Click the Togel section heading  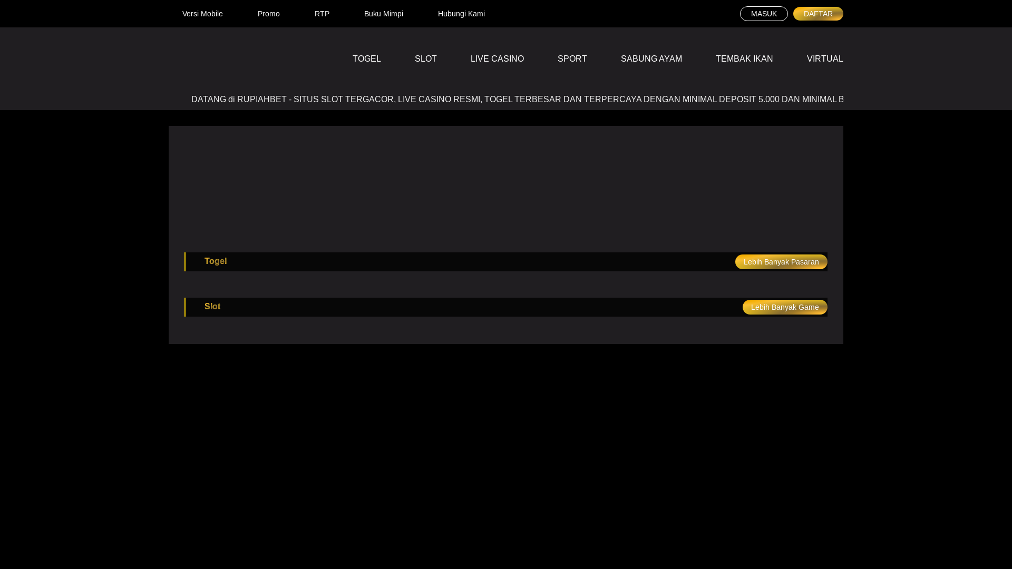216,261
